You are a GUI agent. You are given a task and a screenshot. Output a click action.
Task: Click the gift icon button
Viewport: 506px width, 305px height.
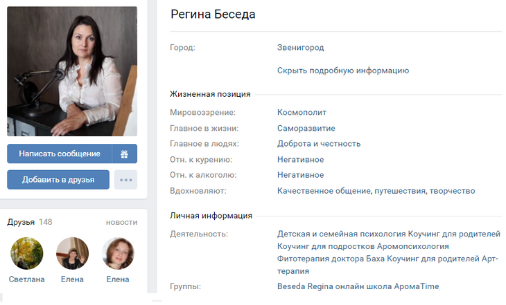click(125, 154)
